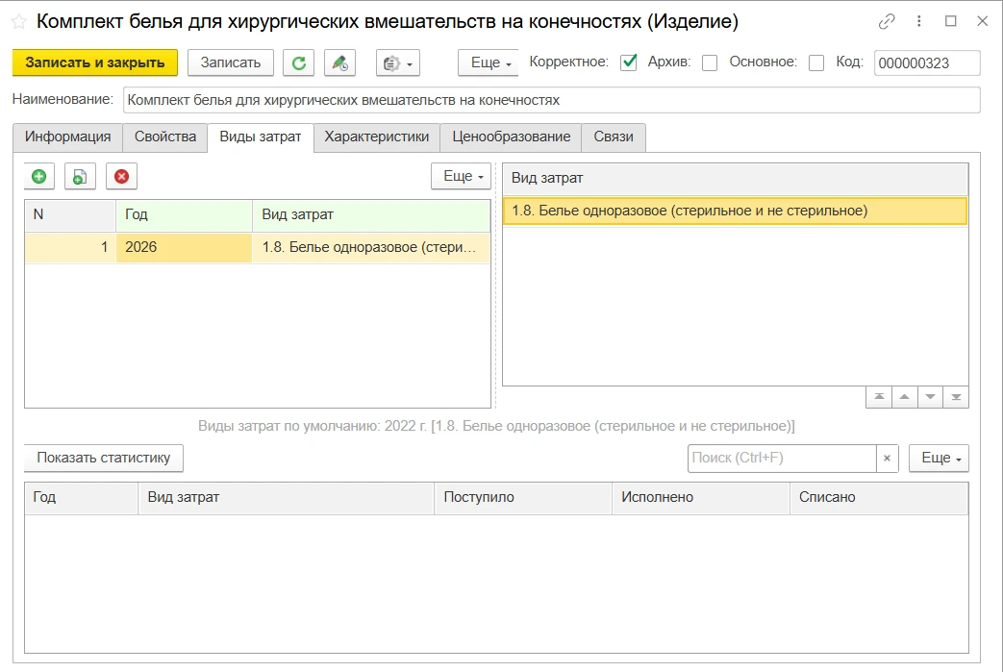1003x672 pixels.
Task: Click the Код field with 000000323
Action: [x=927, y=62]
